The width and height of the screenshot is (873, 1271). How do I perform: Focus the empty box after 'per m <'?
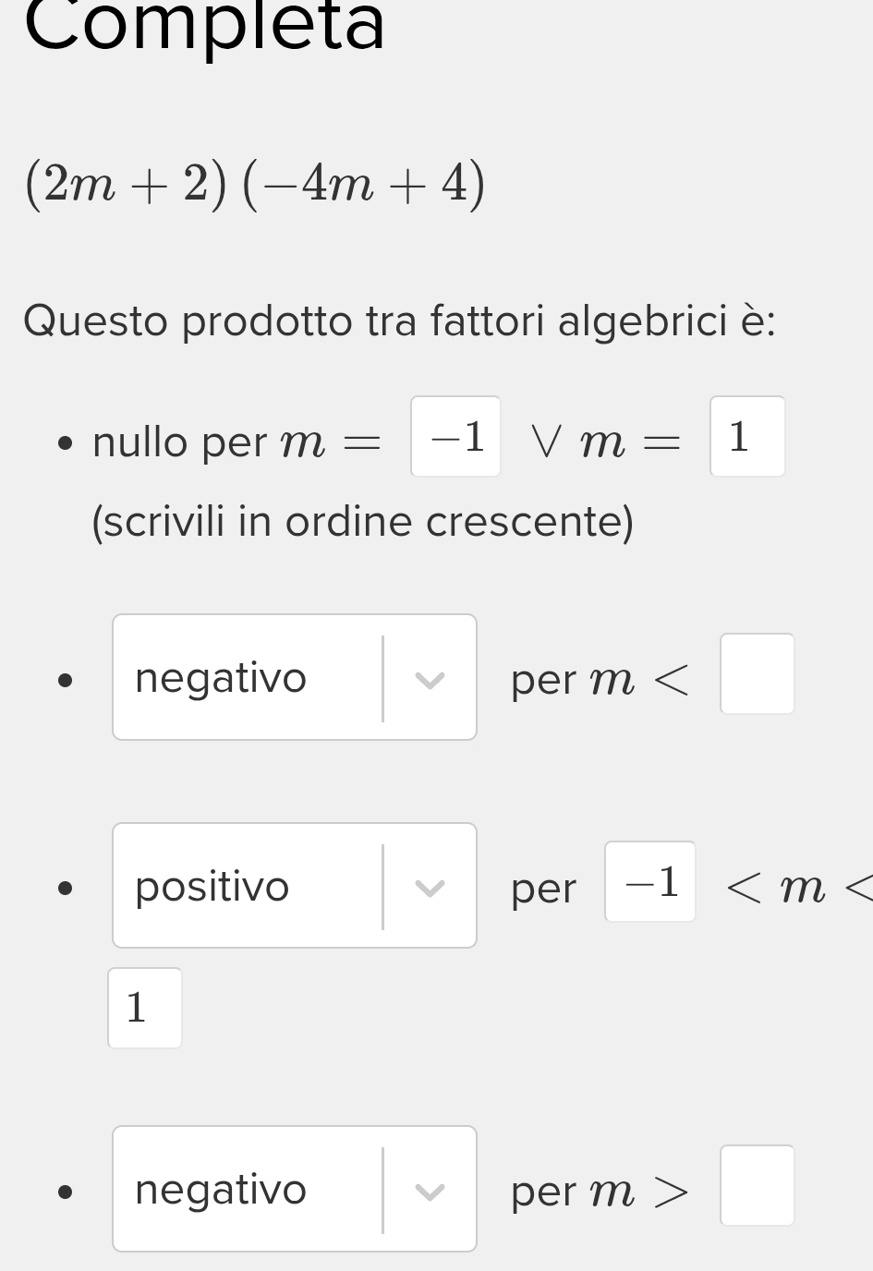tap(757, 673)
